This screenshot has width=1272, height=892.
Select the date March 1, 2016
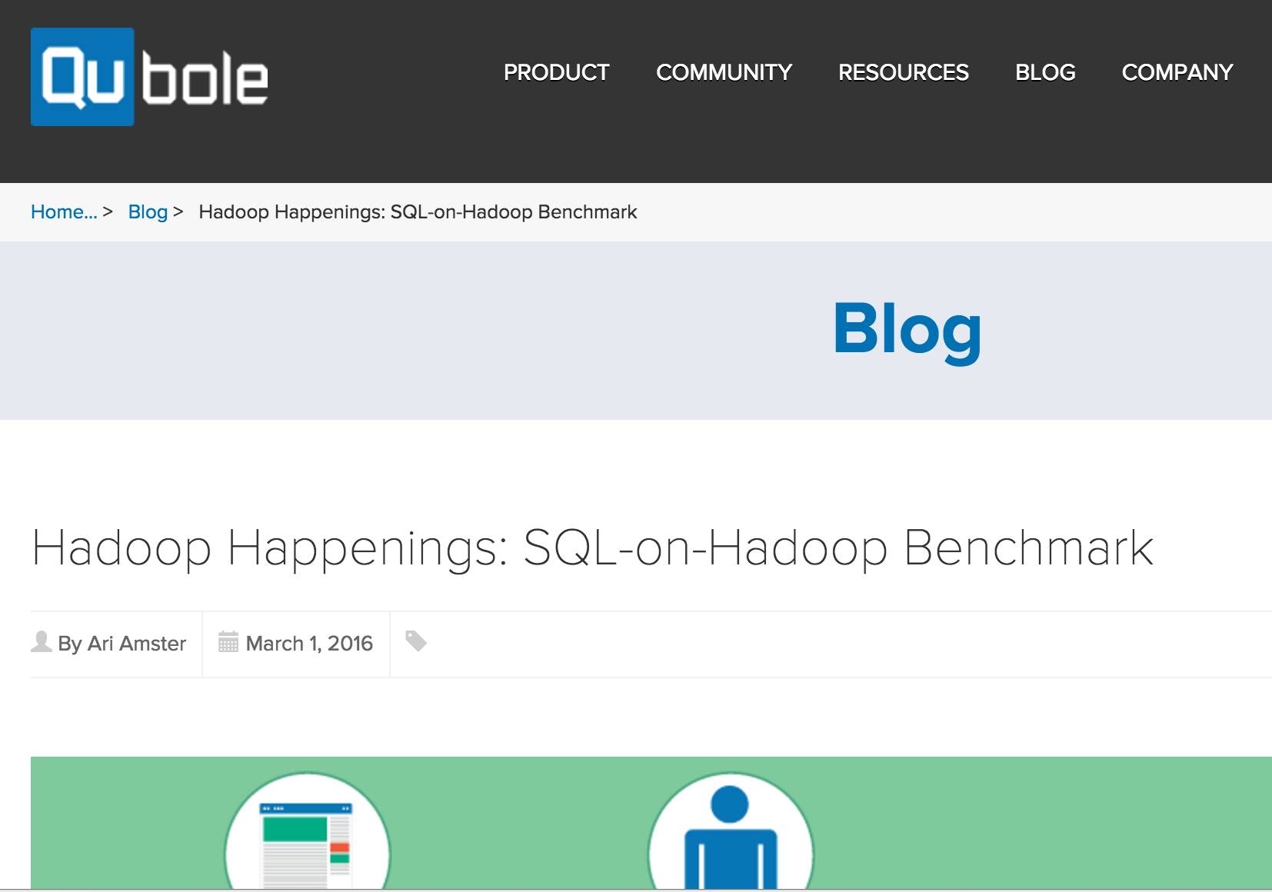309,643
